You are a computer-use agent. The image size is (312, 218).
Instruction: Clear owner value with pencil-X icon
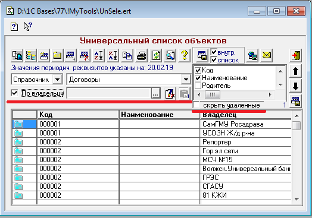pos(170,93)
